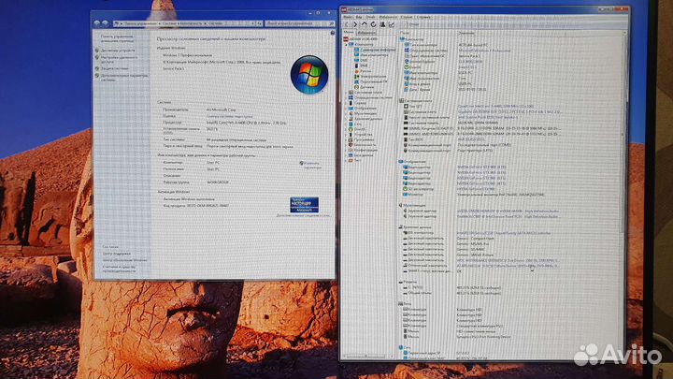This screenshot has height=379, width=673.
Task: Open the Отчёт menu in AIDA64
Action: pyautogui.click(x=370, y=17)
